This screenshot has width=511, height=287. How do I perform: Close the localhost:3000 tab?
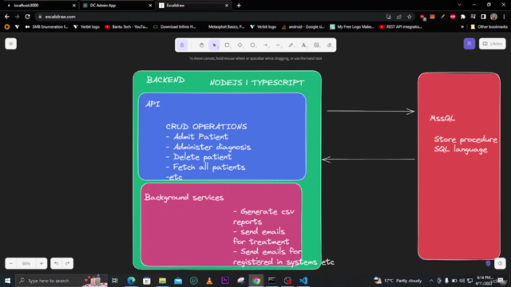tap(74, 6)
